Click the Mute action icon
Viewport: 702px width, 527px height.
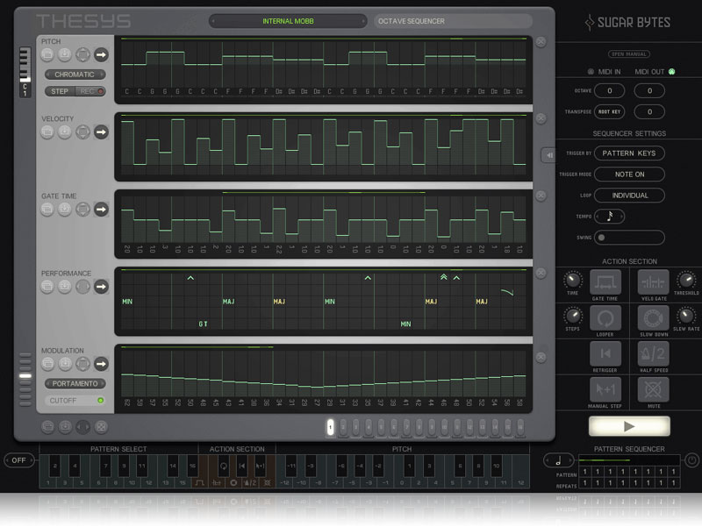coord(652,389)
